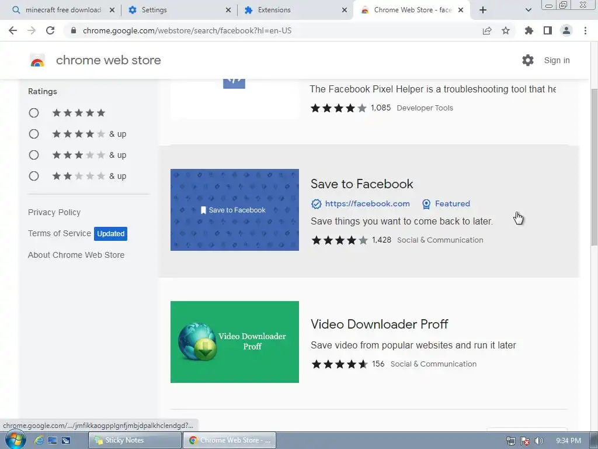Click the 1,428 ratings count
Viewport: 598px width, 449px height.
[382, 240]
